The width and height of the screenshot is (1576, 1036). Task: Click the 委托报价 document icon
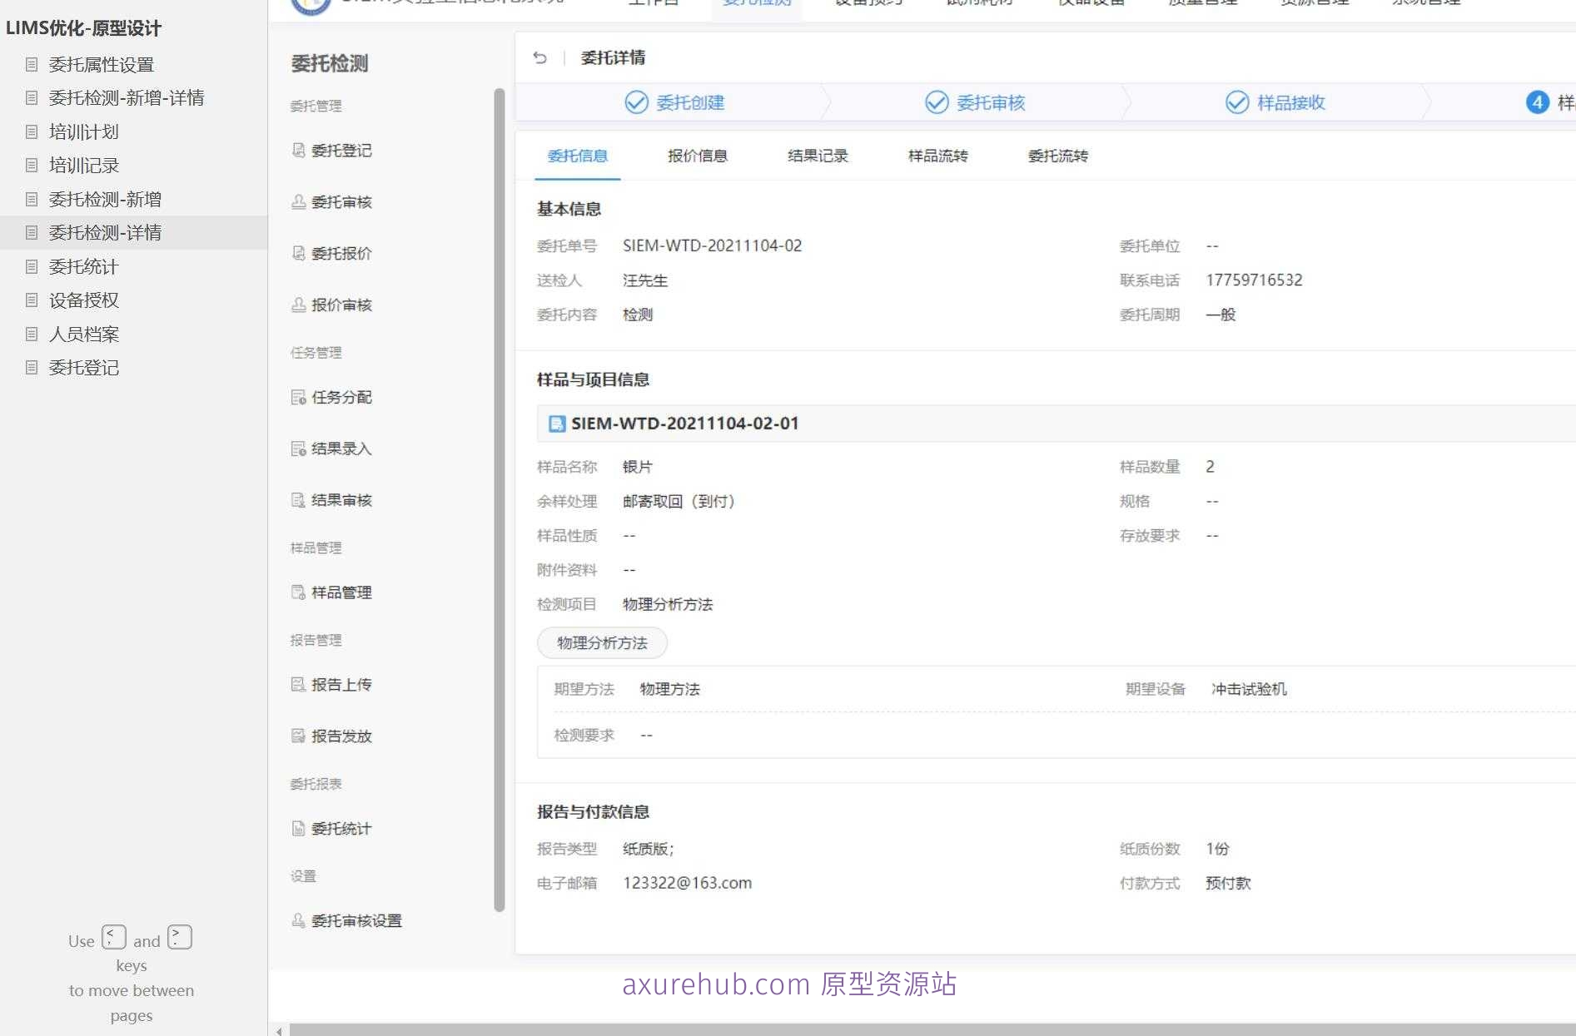[x=298, y=253]
